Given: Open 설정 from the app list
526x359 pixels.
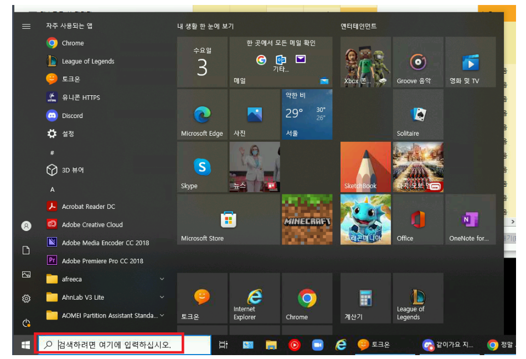Looking at the screenshot, I should [x=106, y=134].
